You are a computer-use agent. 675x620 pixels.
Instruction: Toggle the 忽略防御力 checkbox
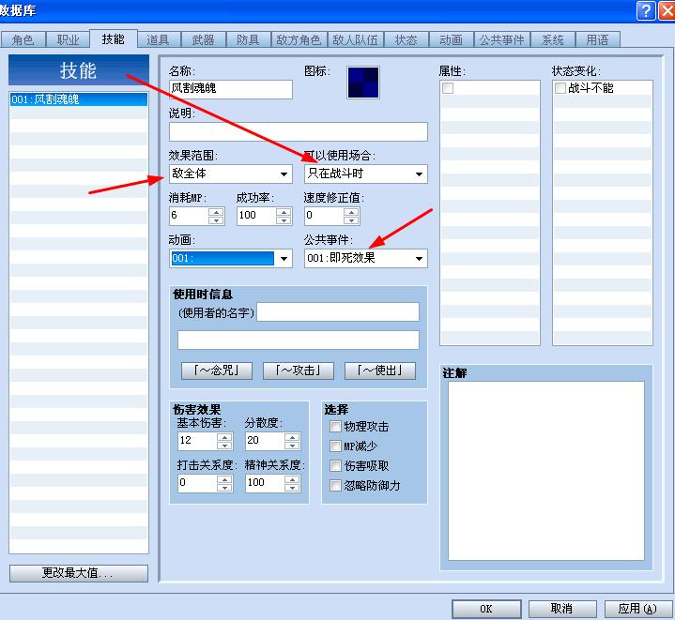point(335,486)
